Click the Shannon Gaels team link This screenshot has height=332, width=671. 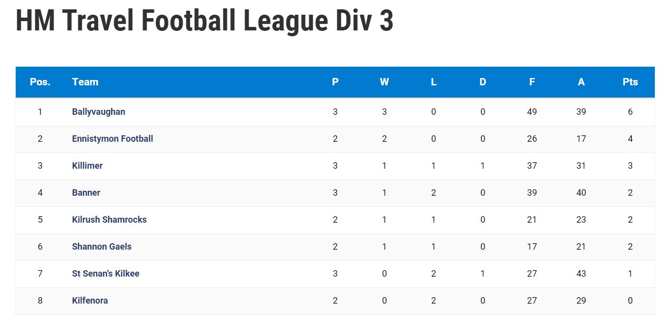(102, 247)
